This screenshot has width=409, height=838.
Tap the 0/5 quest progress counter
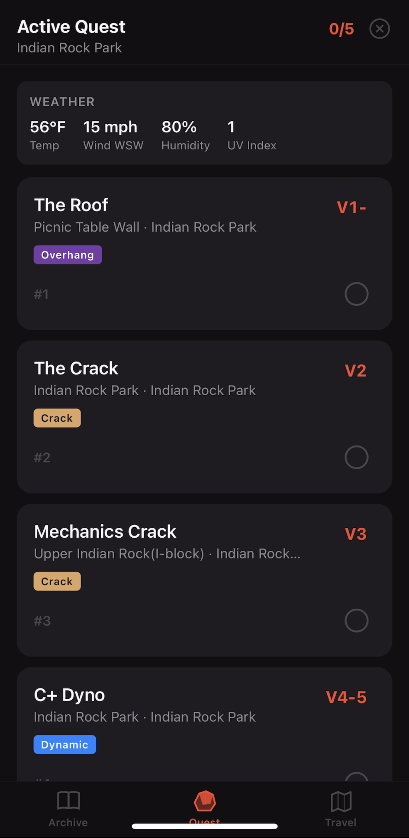tap(341, 29)
